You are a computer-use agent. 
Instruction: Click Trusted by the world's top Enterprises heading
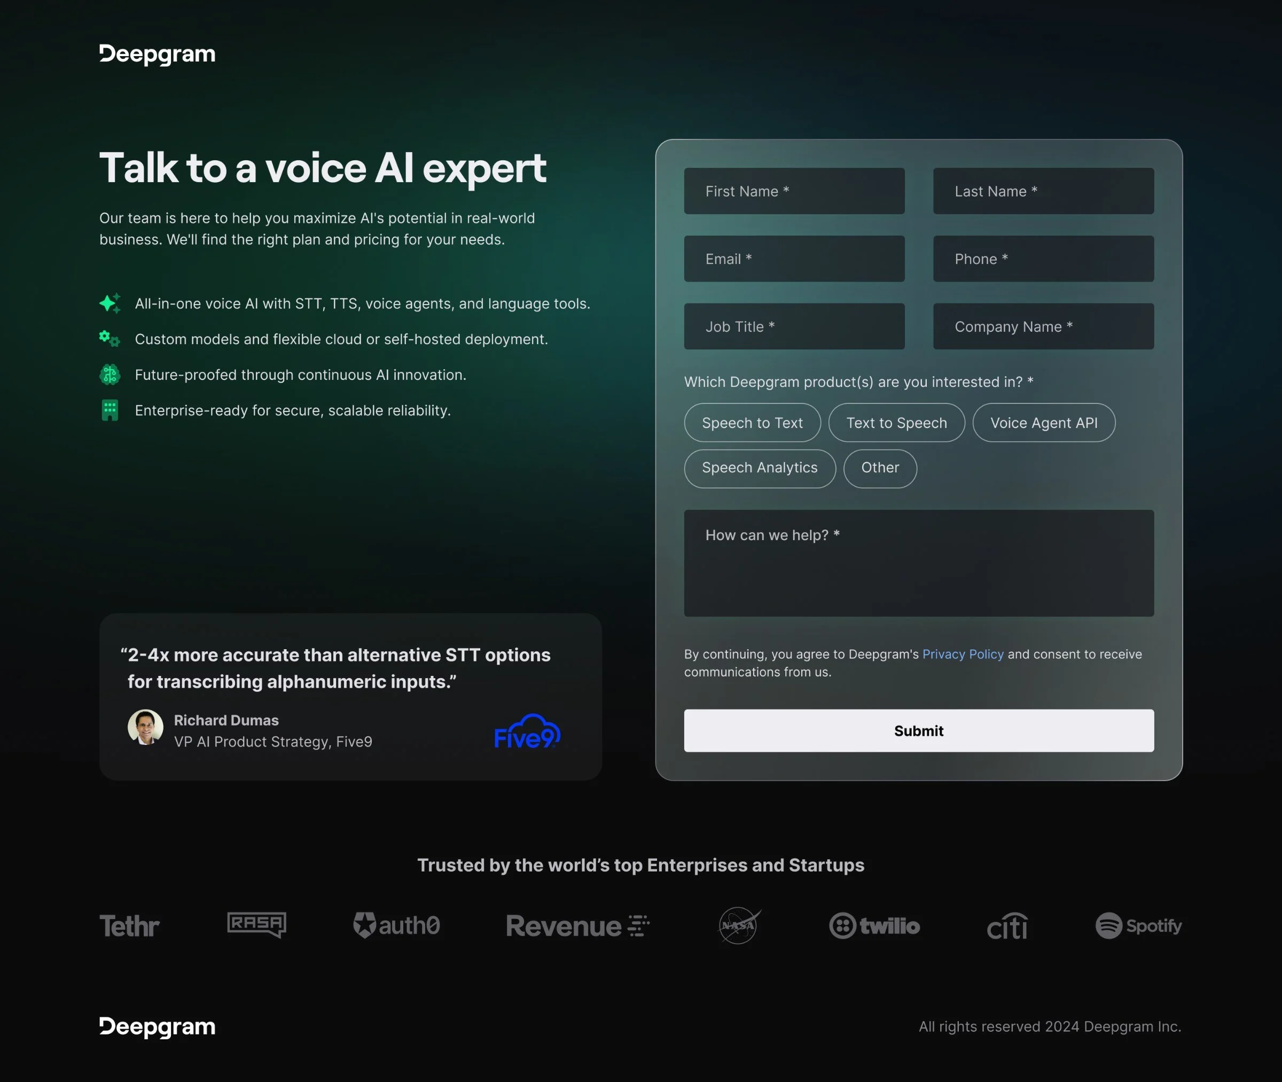[640, 865]
